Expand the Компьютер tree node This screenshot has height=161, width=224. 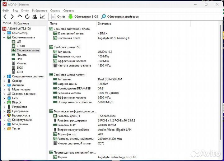tap(4, 33)
